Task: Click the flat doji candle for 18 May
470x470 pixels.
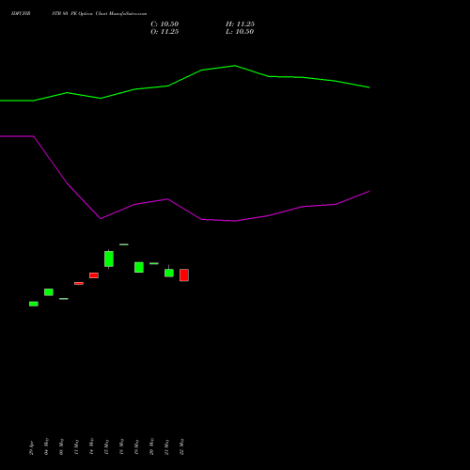Action: click(x=124, y=244)
